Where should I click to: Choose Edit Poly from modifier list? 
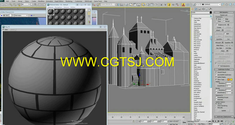click(196, 38)
